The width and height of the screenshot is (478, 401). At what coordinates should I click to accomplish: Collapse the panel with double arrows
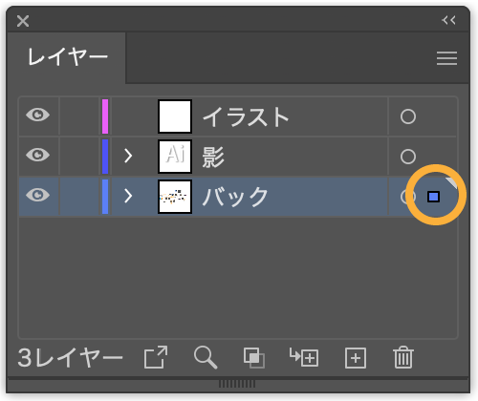(448, 20)
